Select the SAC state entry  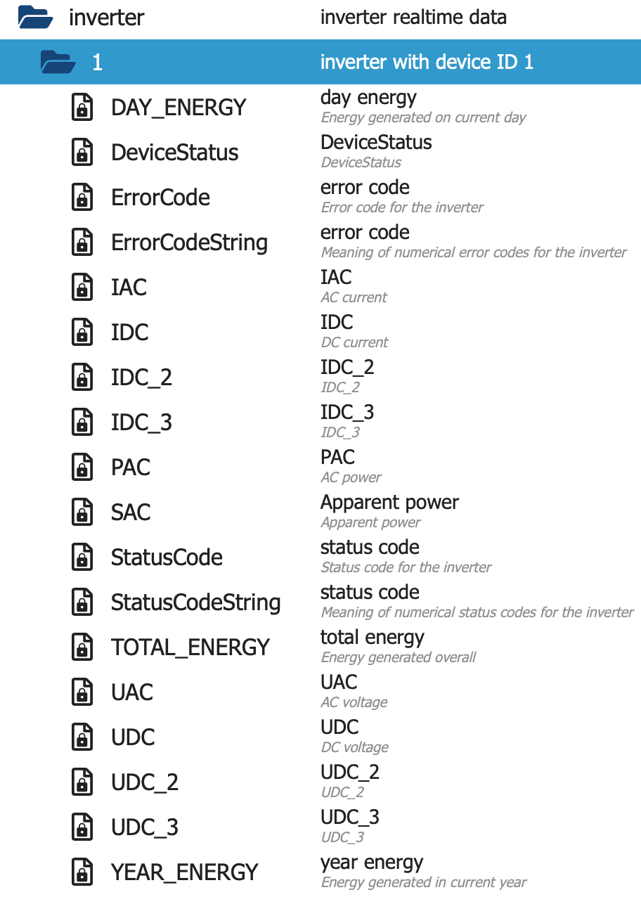point(131,512)
